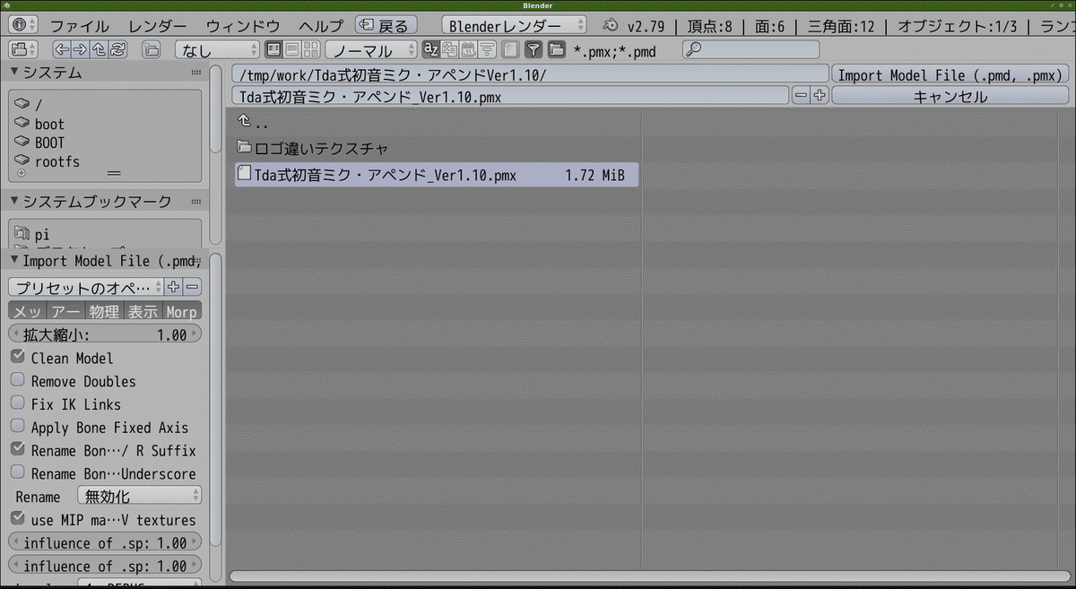
Task: Enable Rename Bones Underscore checkbox
Action: 18,472
